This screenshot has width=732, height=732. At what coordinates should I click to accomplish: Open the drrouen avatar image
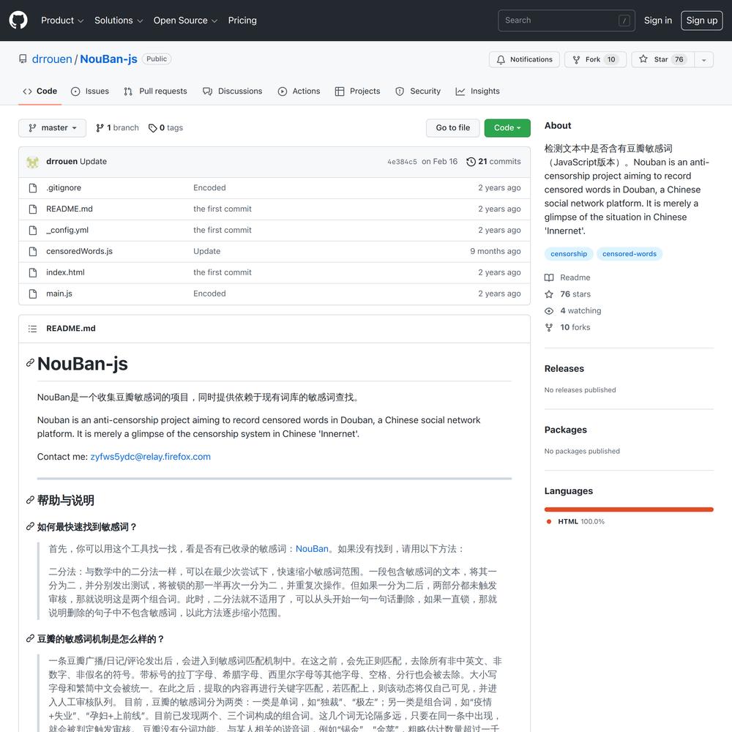pyautogui.click(x=32, y=162)
